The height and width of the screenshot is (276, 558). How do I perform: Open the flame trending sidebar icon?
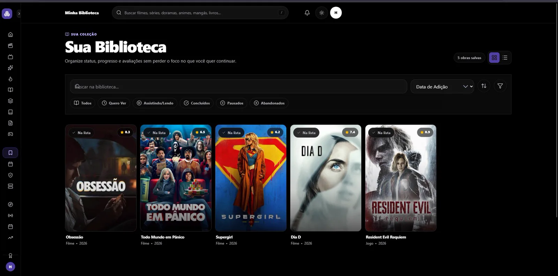[x=10, y=79]
